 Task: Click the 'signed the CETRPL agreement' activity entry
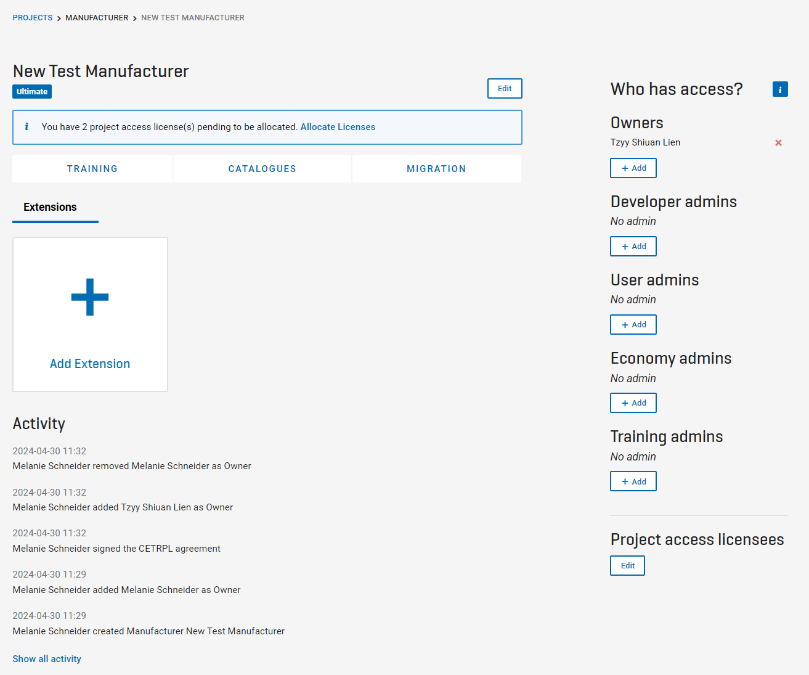pos(116,549)
